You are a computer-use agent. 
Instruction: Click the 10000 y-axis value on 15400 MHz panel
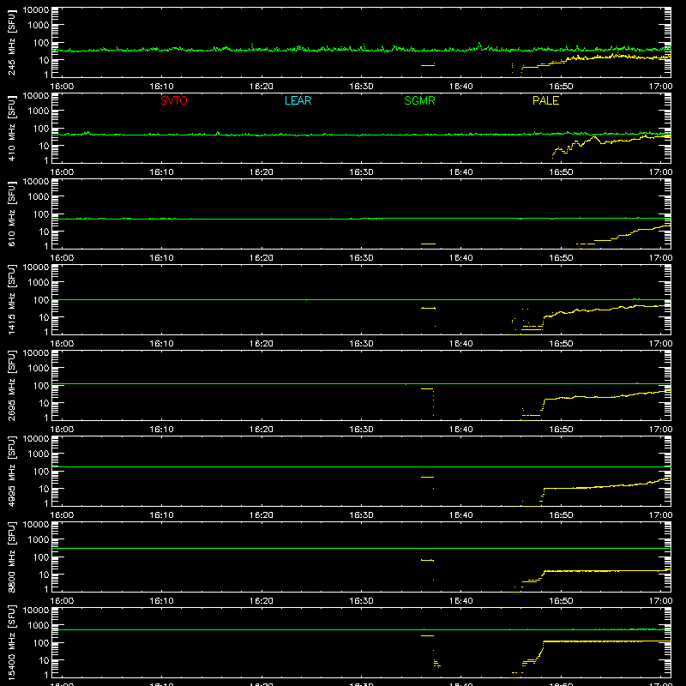pos(36,611)
